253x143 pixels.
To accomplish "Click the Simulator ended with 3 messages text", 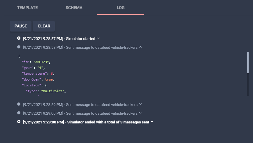I will pyautogui.click(x=108, y=122).
